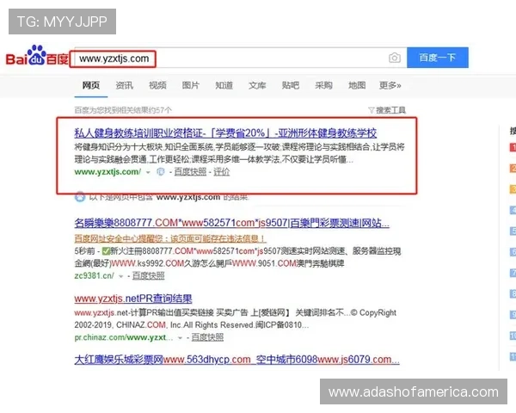Open 百度快照 for the yzxtjs.com result
Image resolution: width=516 pixels, height=413 pixels.
190,172
